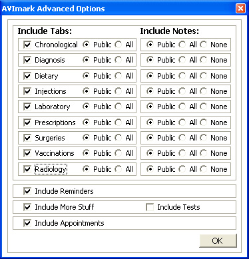Disable the Laboratory tab checkbox

click(27, 107)
